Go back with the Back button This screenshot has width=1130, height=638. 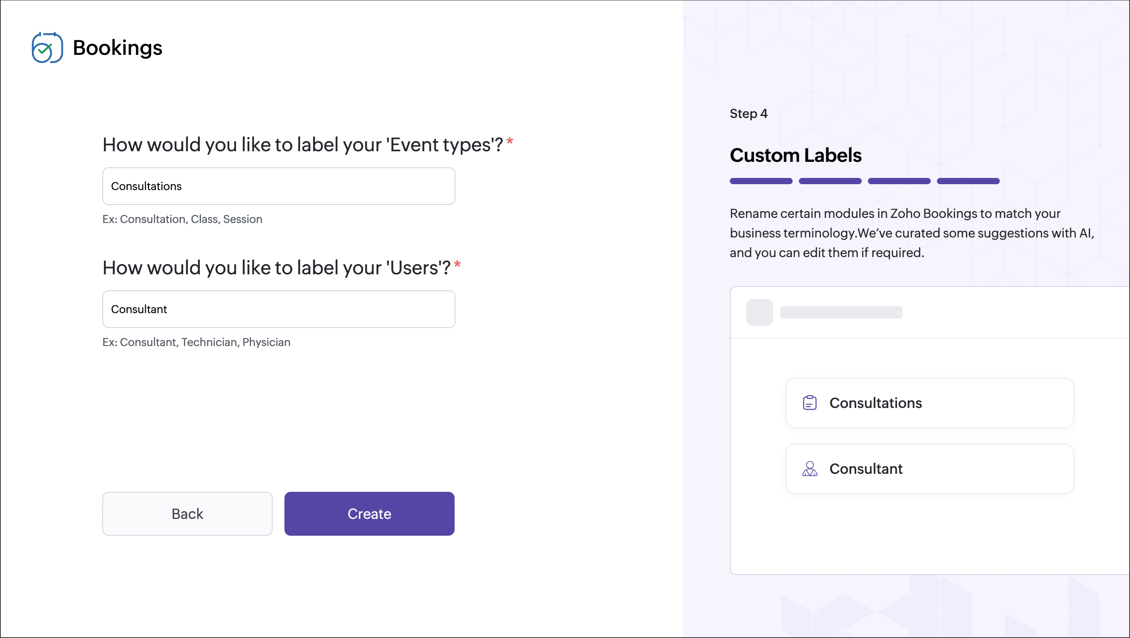click(x=187, y=513)
